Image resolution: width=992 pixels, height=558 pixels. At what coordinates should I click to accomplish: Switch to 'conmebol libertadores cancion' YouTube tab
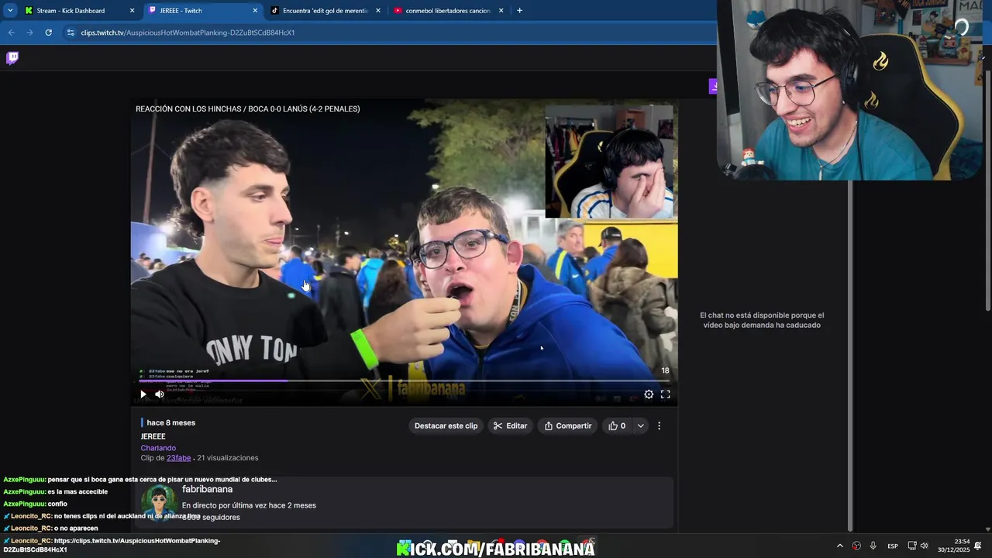(448, 11)
